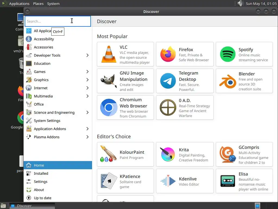
Task: Click the Discover taskbar entry
Action: [x=32, y=206]
